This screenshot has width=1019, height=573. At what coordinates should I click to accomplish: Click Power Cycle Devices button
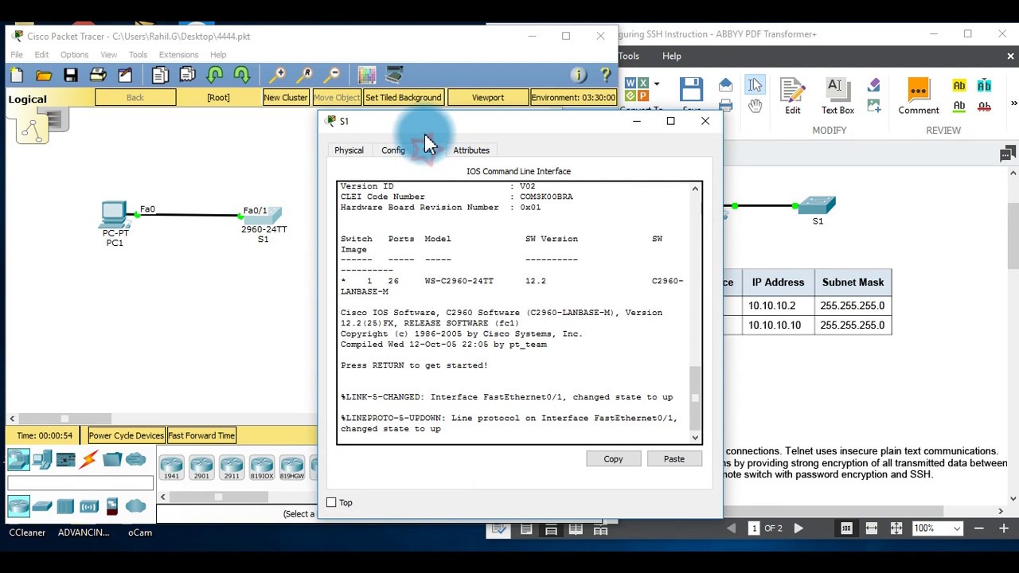pos(126,435)
